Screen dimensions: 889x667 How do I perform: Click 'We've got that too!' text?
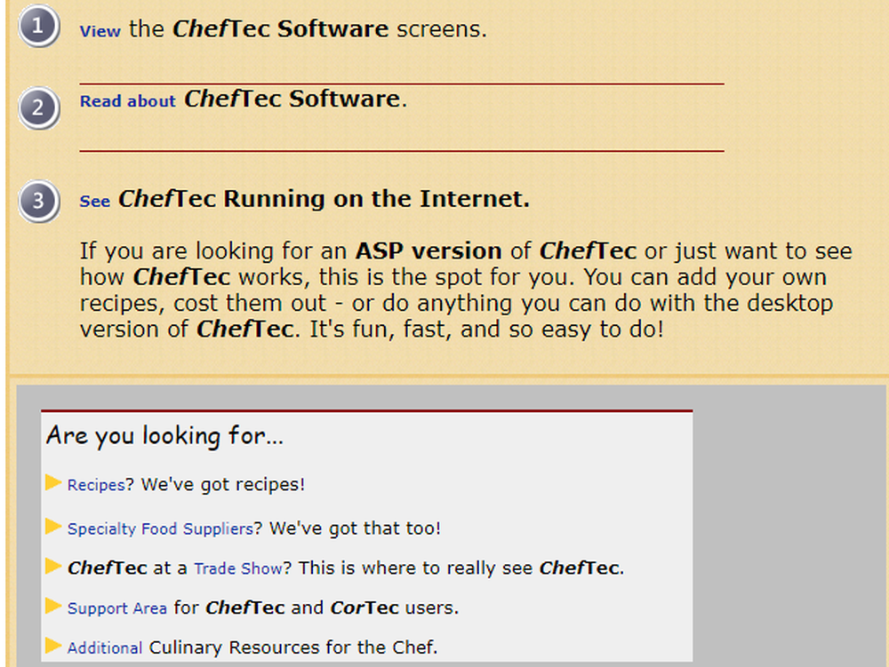(x=355, y=528)
